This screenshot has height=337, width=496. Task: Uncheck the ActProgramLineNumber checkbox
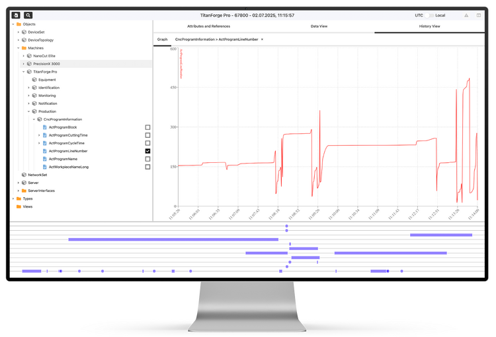pos(147,151)
